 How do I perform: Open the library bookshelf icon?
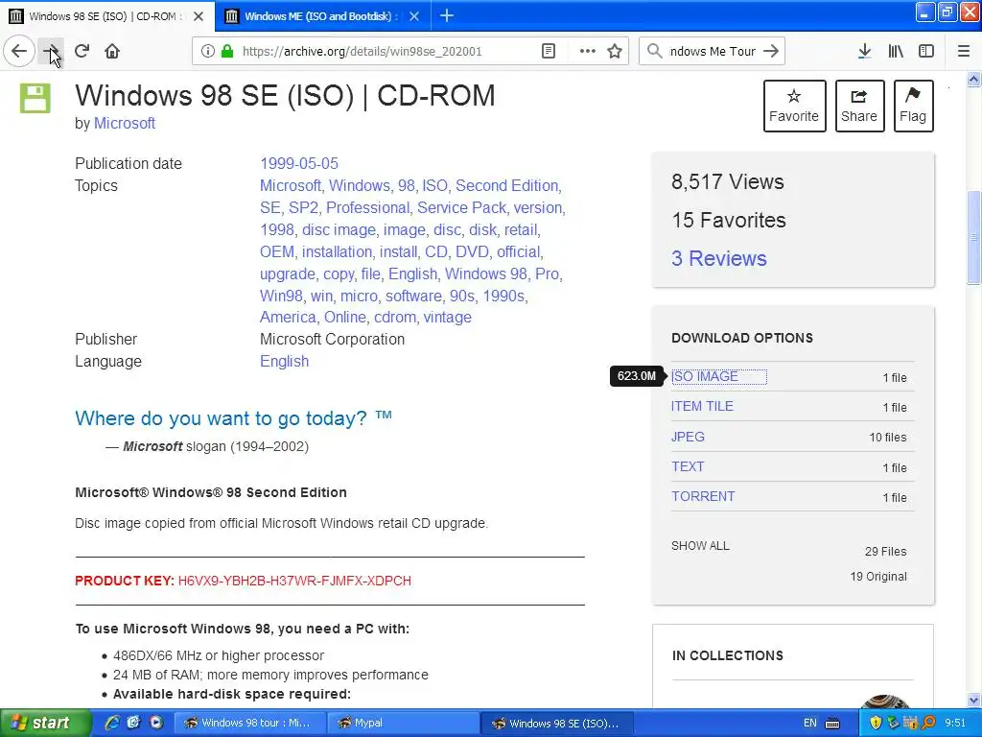(896, 51)
